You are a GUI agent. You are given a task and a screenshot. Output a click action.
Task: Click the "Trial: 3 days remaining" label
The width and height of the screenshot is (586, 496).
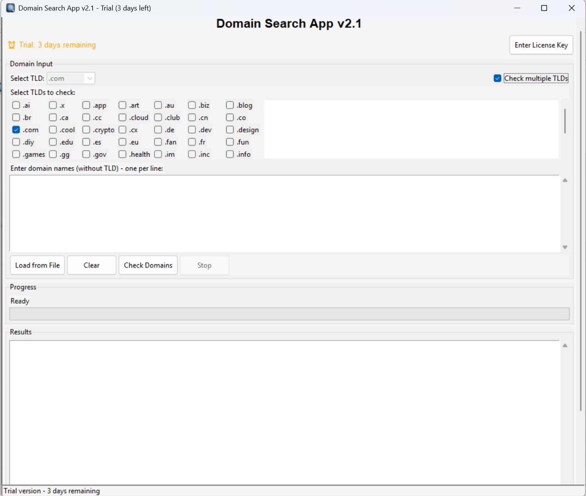click(57, 45)
